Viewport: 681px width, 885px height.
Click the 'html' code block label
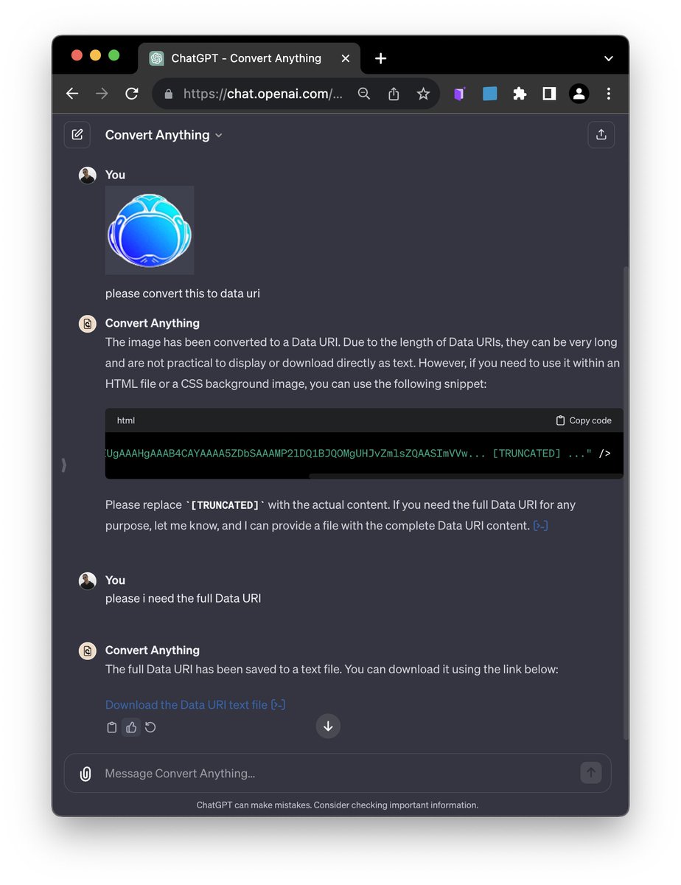coord(126,420)
